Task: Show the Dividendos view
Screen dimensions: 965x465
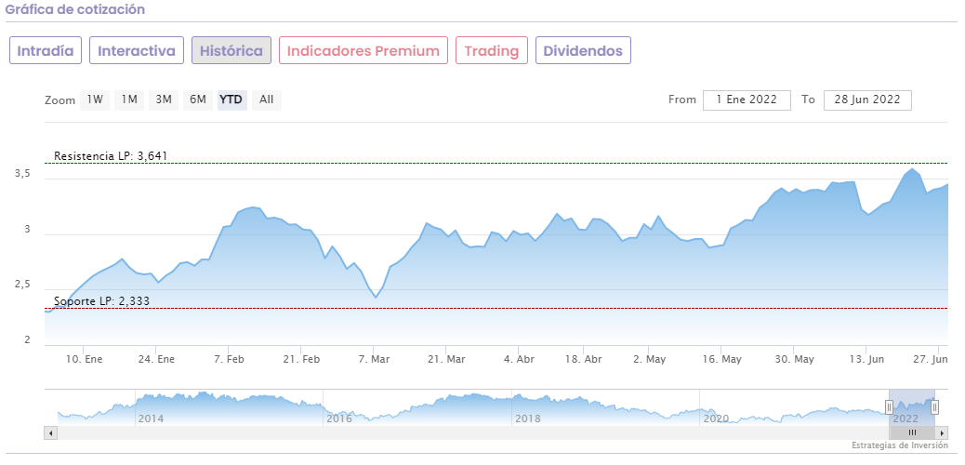Action: click(583, 51)
